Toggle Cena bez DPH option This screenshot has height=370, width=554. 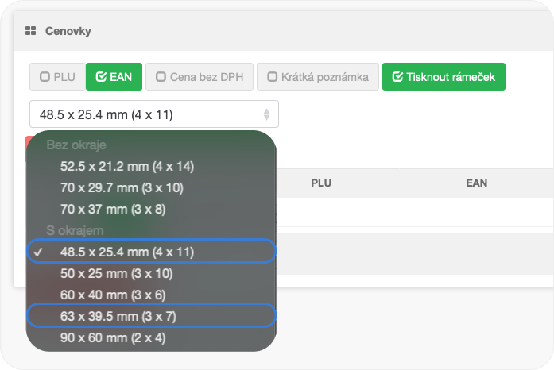[199, 77]
